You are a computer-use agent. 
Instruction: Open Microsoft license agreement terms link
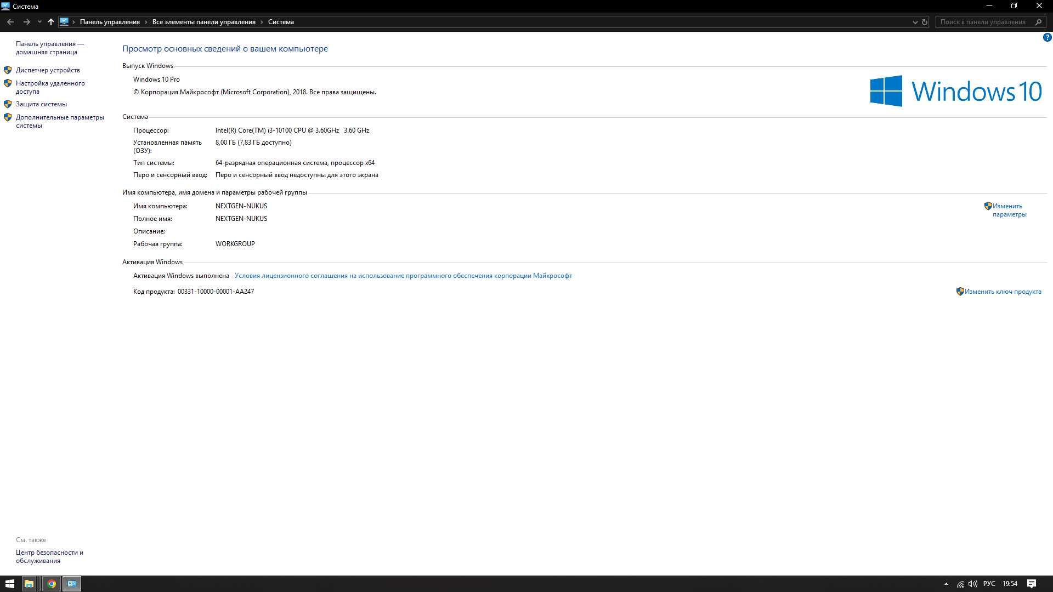pos(403,276)
